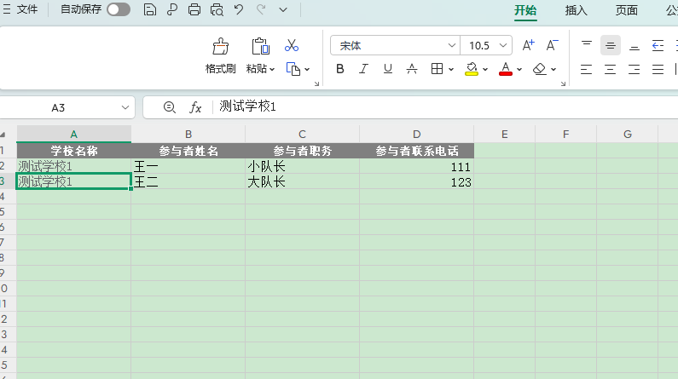Open the font size 10.5 dropdown
The height and width of the screenshot is (379, 678).
504,45
